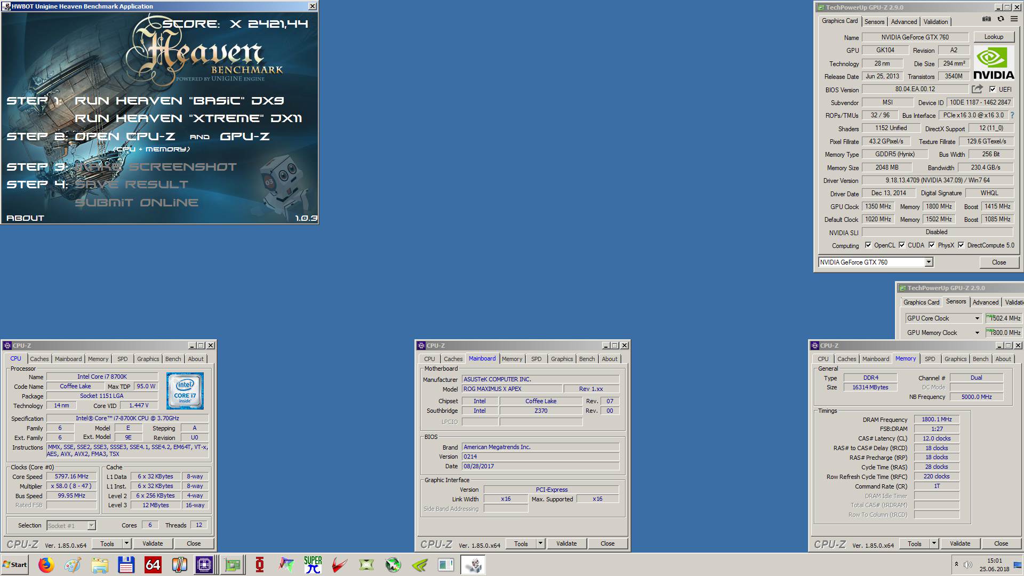Screen dimensions: 1024x576
Task: Open the GPU-Z hamburger menu
Action: (1014, 19)
